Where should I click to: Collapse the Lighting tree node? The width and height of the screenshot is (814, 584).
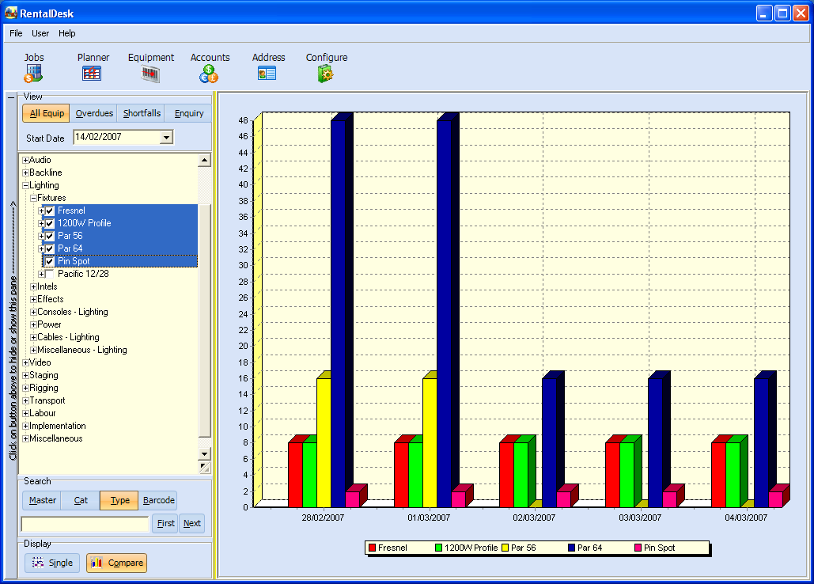[25, 186]
